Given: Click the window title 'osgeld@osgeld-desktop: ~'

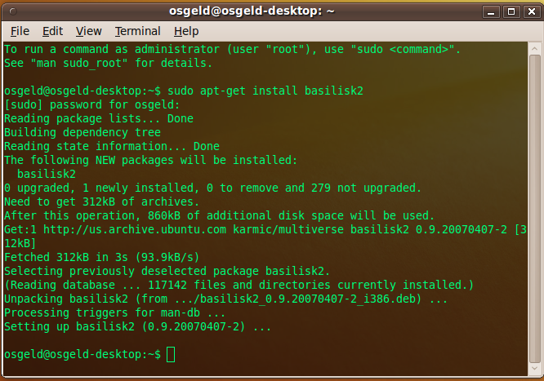Looking at the screenshot, I should 252,11.
